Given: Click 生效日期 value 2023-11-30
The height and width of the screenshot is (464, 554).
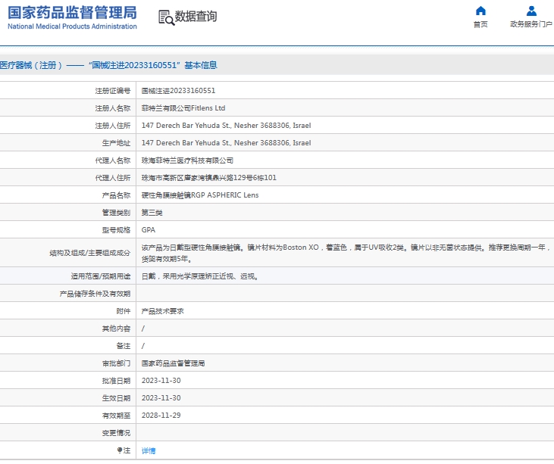Looking at the screenshot, I should [161, 398].
